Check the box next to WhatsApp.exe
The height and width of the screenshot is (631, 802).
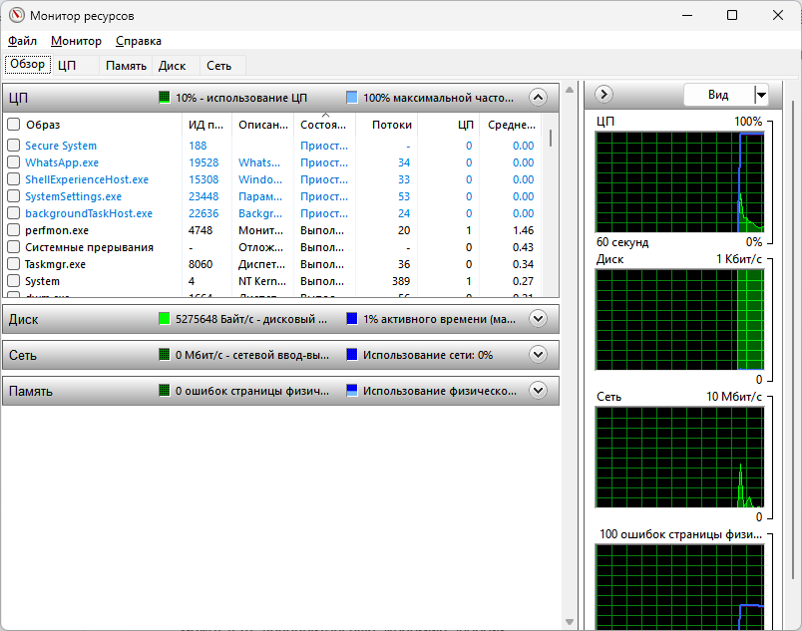(x=14, y=162)
